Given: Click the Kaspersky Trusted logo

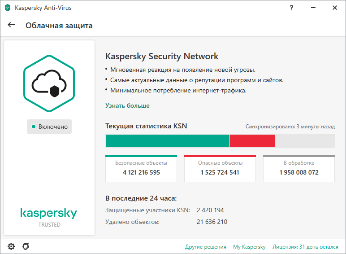Looking at the screenshot, I should click(x=49, y=217).
